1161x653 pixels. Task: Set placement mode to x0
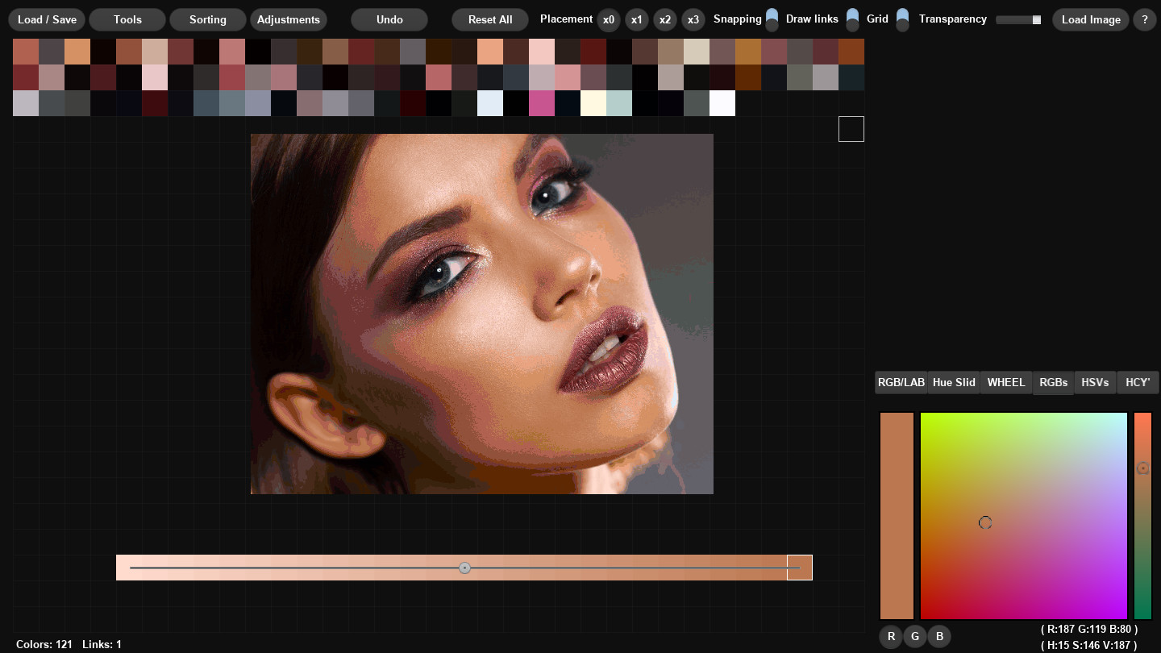(x=609, y=19)
